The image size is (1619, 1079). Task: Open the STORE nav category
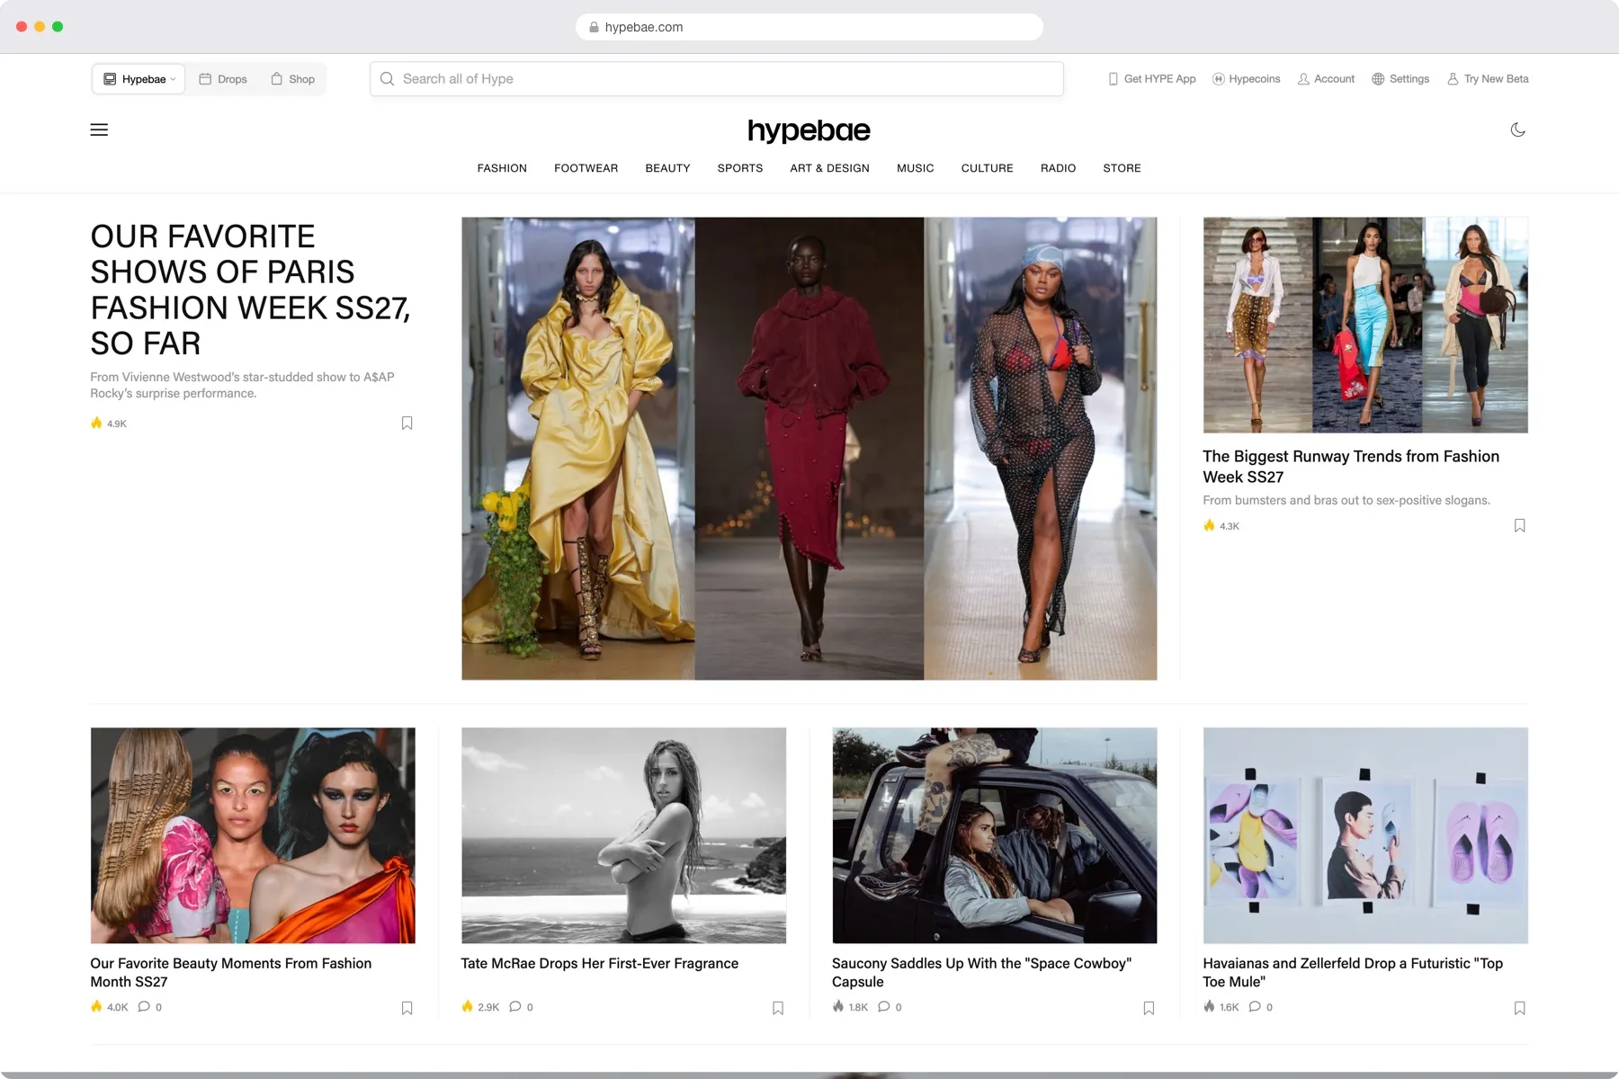coord(1122,168)
